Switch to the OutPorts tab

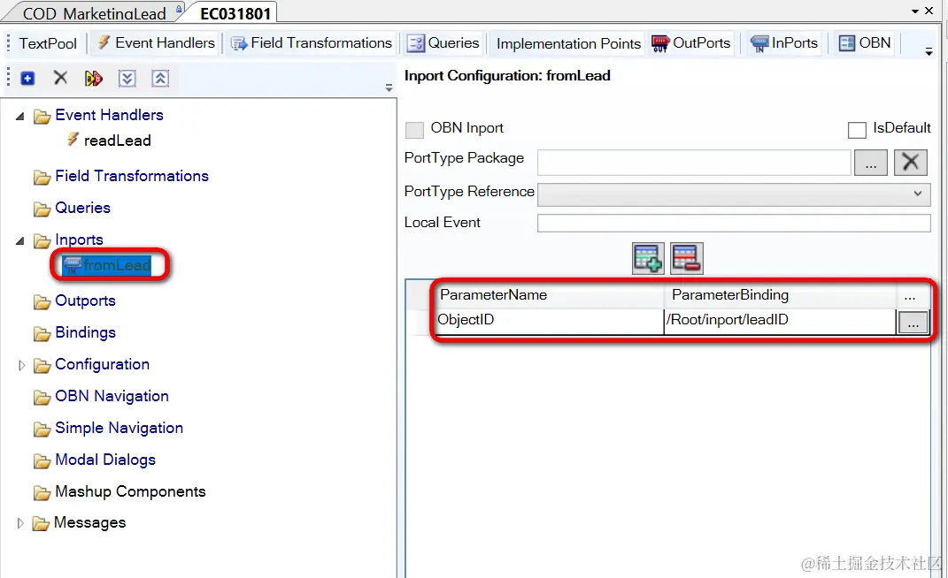[x=691, y=43]
